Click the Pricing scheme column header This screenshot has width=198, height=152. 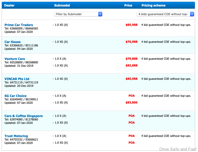coord(154,5)
